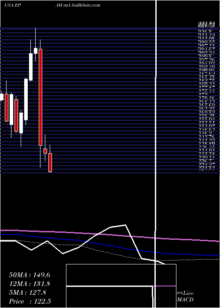Viewport: 220px width, 308px height.
Task: Click the top price axis label 222.53
Action: [206, 24]
